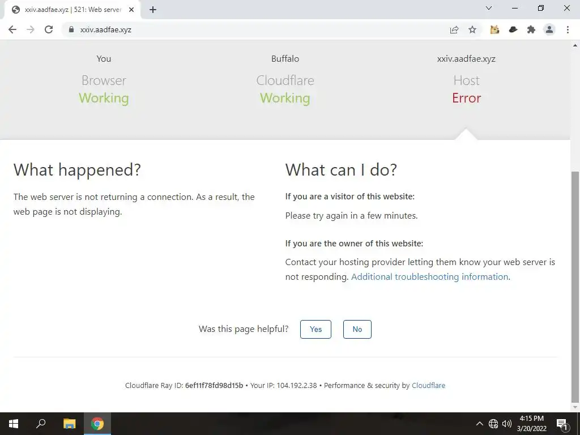Go back with the browser back arrow
This screenshot has width=580, height=435.
tap(12, 29)
